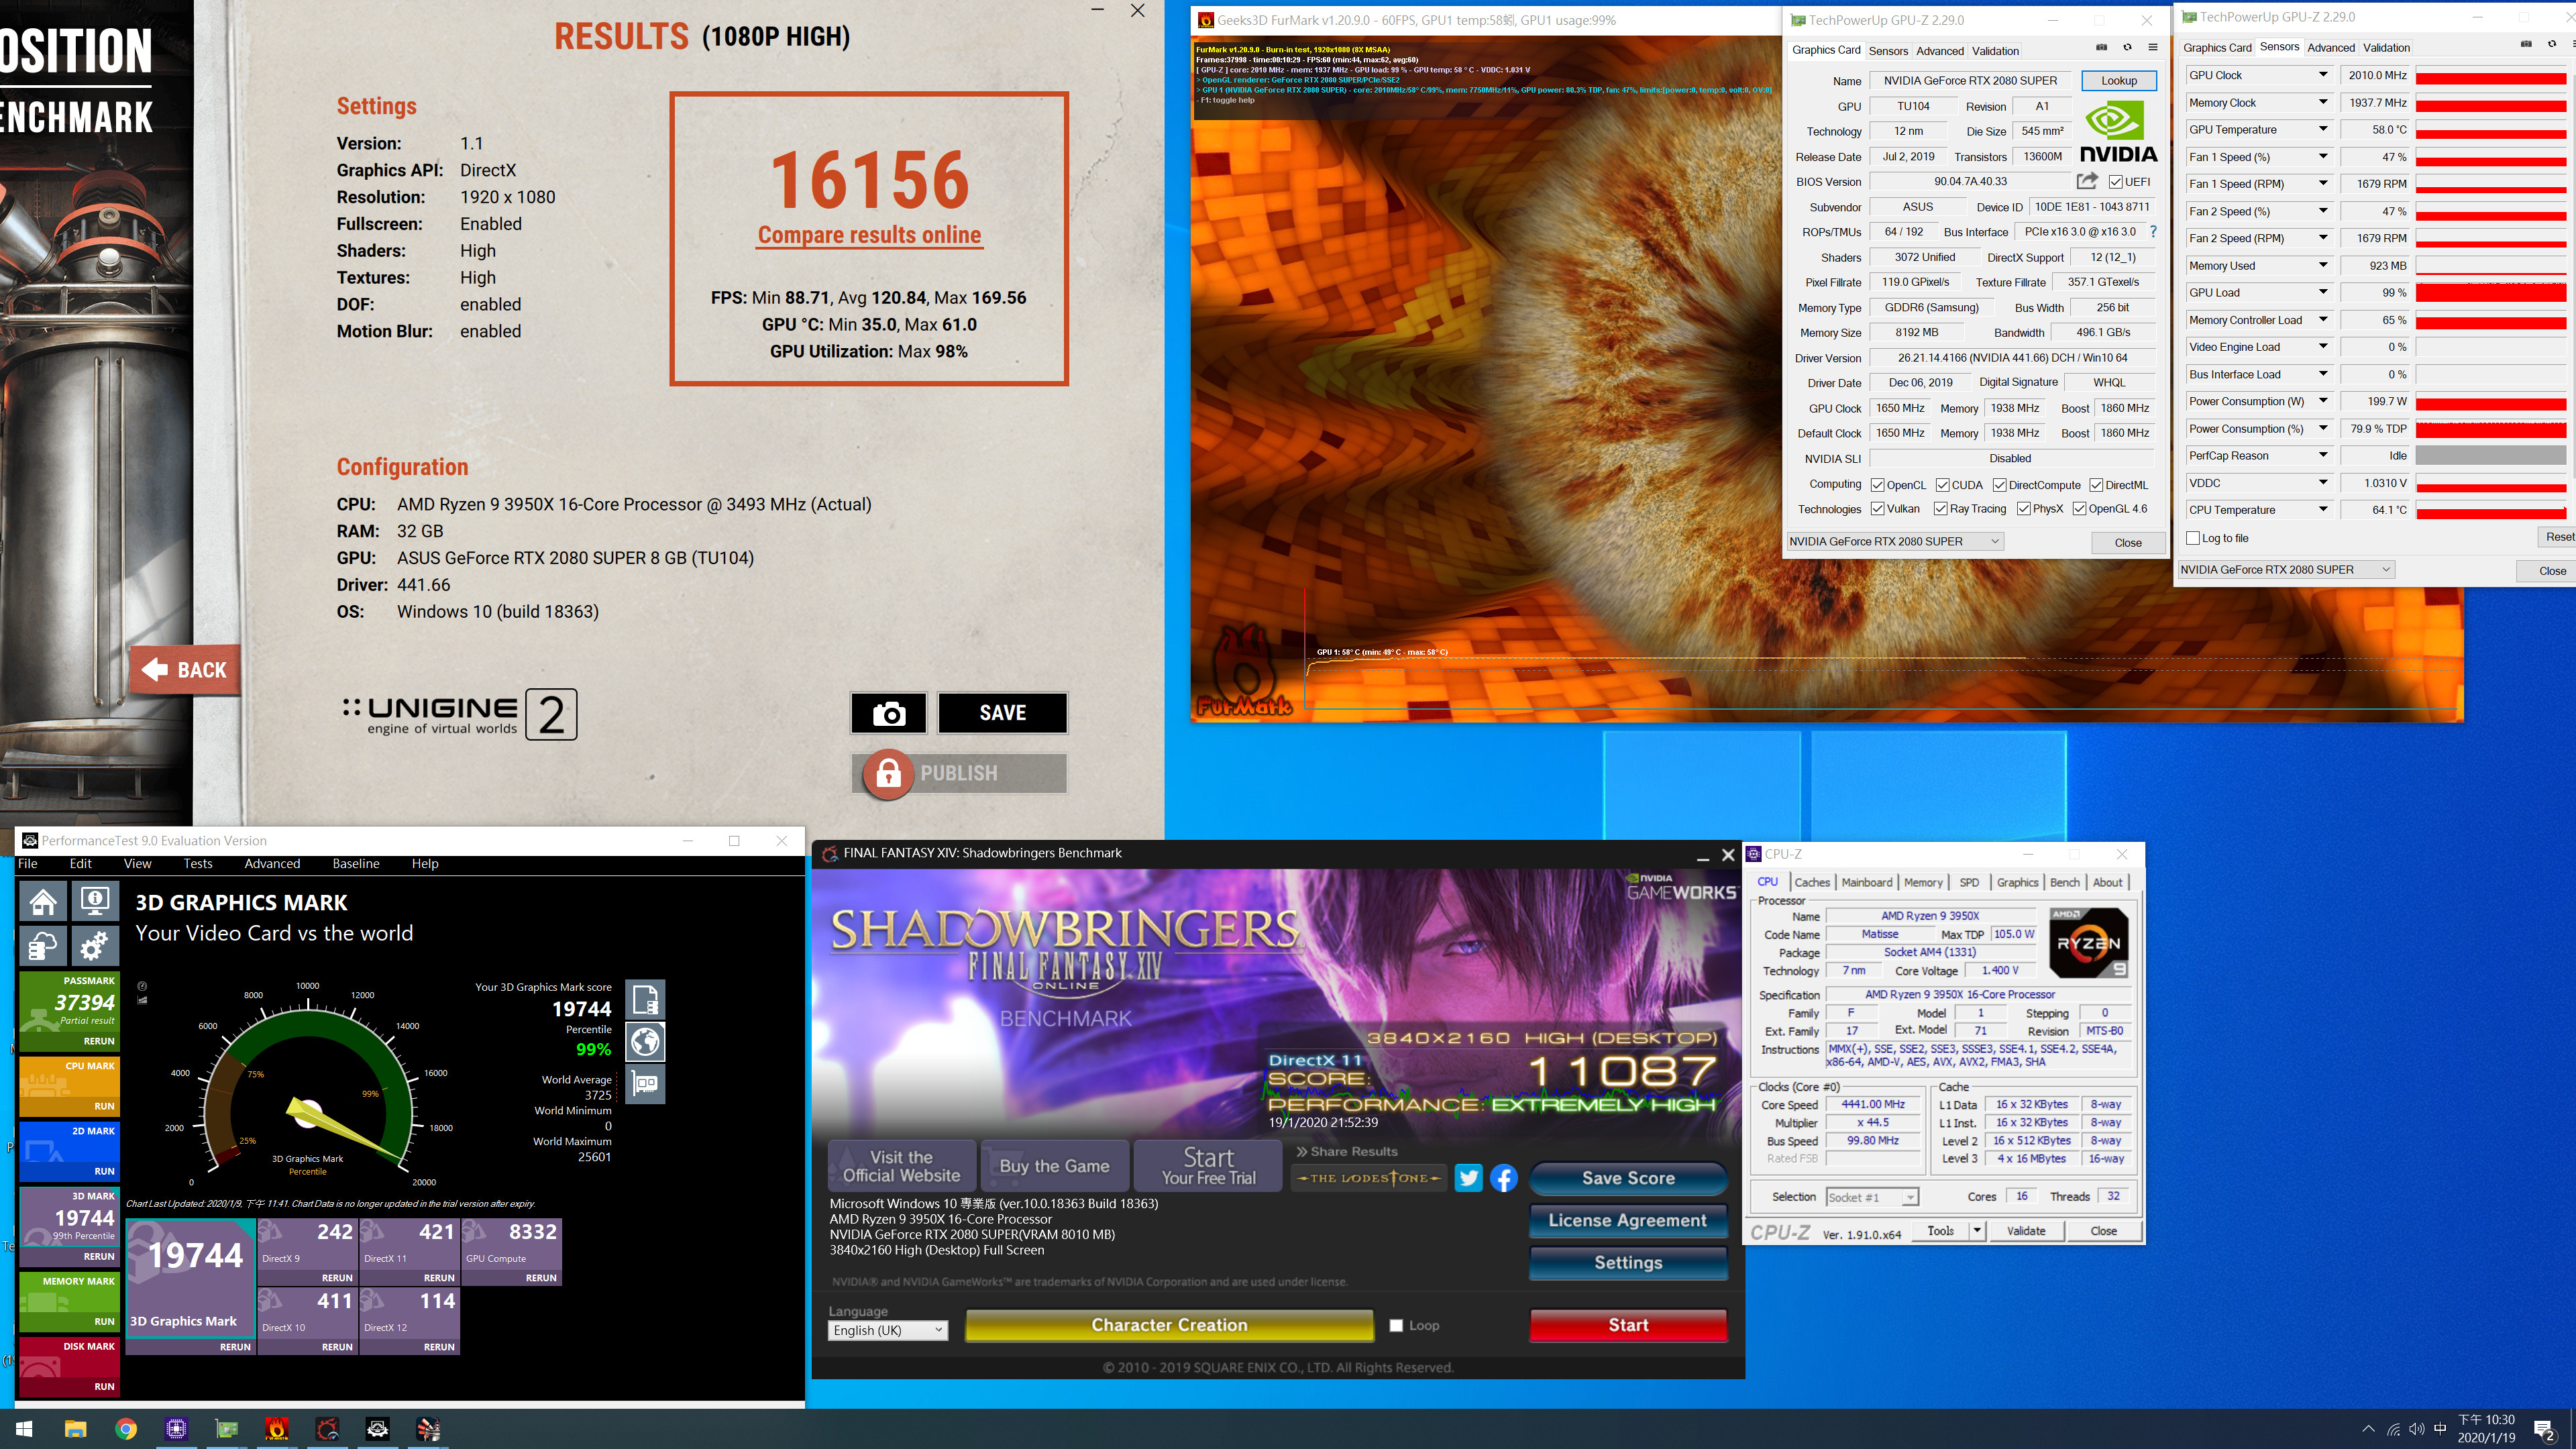
Task: Share FFXIV score on Facebook icon
Action: pos(1504,1178)
